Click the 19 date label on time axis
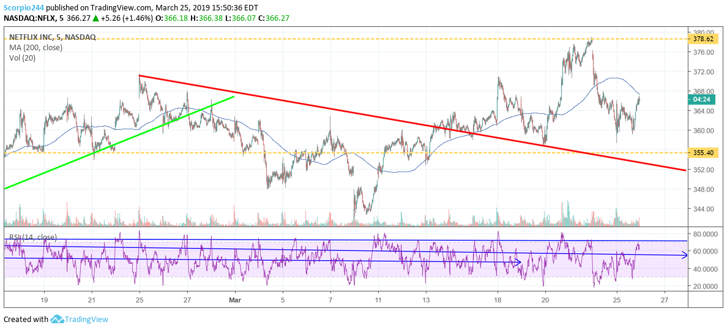Image resolution: width=727 pixels, height=330 pixels. pos(44,299)
